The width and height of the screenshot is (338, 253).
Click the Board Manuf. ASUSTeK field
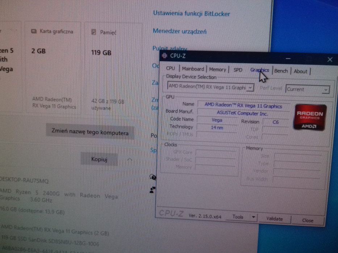click(242, 113)
